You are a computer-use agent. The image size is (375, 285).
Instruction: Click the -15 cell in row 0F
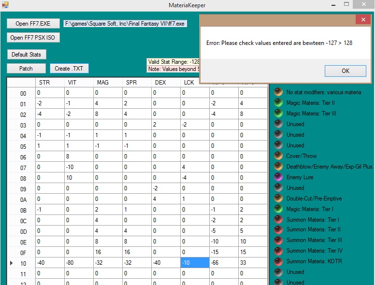[x=224, y=252]
